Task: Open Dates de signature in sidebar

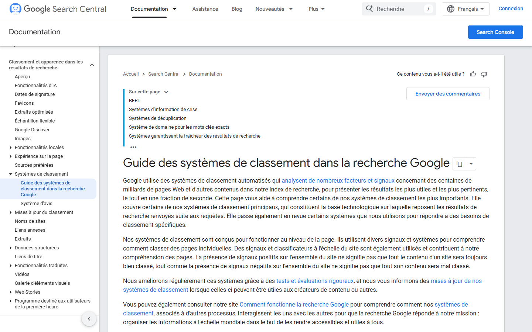Action: point(35,94)
